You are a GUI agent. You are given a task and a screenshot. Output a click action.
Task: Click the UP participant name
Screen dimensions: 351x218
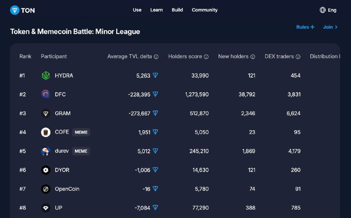coord(58,208)
